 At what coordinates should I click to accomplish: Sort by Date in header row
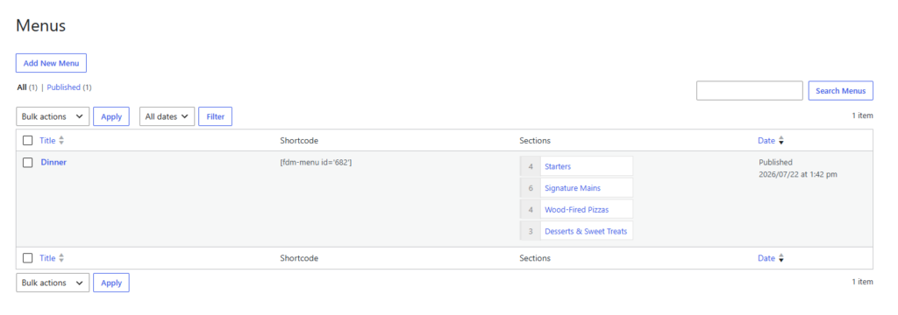click(x=766, y=141)
